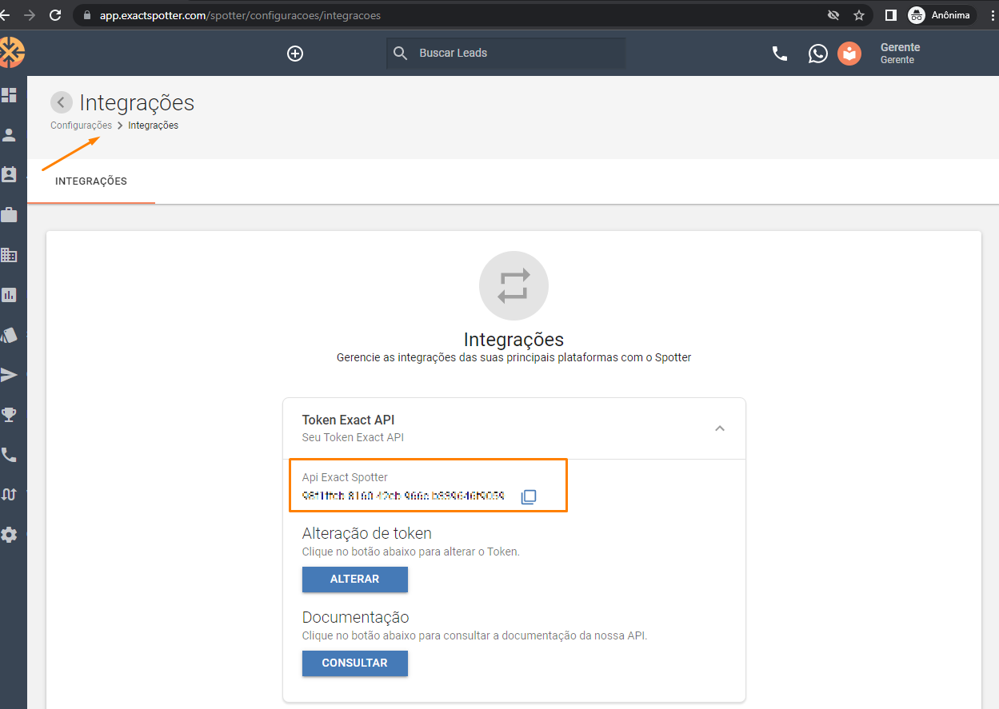The height and width of the screenshot is (709, 999).
Task: Click the blurred API token value
Action: point(403,496)
